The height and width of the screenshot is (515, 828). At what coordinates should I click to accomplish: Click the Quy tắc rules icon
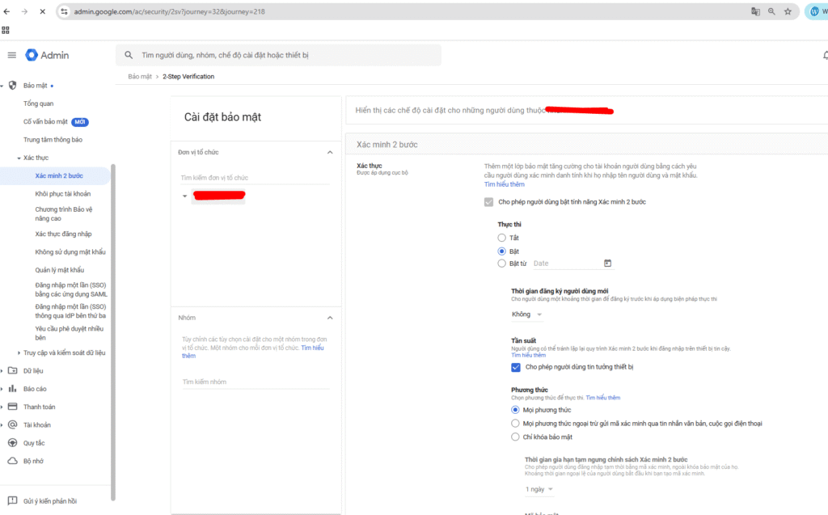(x=12, y=443)
